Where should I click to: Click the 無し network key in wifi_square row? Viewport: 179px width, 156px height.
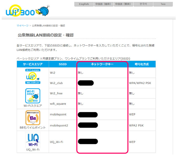81,104
